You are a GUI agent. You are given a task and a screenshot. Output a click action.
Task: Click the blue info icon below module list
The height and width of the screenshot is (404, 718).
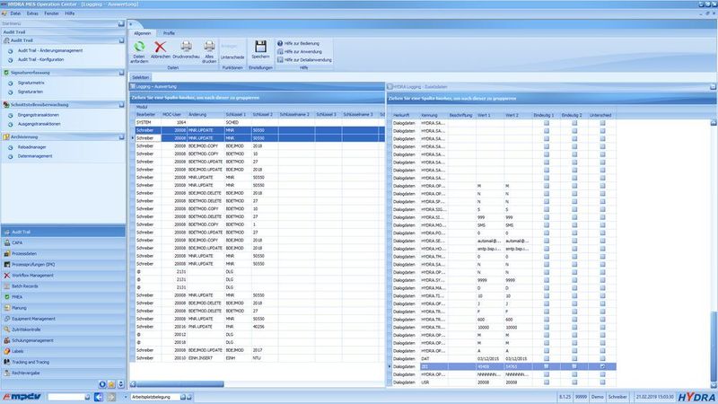click(x=102, y=384)
